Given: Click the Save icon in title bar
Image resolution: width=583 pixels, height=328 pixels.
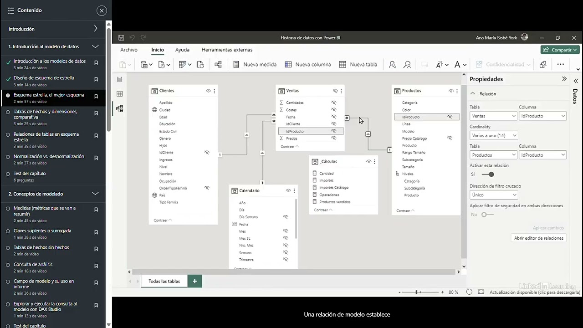Looking at the screenshot, I should pyautogui.click(x=121, y=38).
